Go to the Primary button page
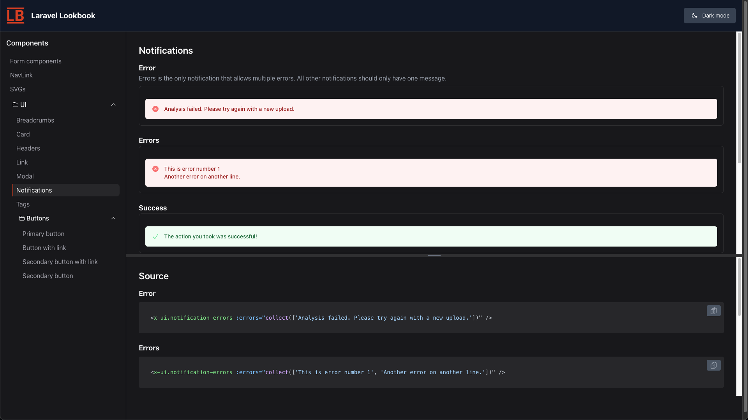The height and width of the screenshot is (420, 748). pos(43,234)
